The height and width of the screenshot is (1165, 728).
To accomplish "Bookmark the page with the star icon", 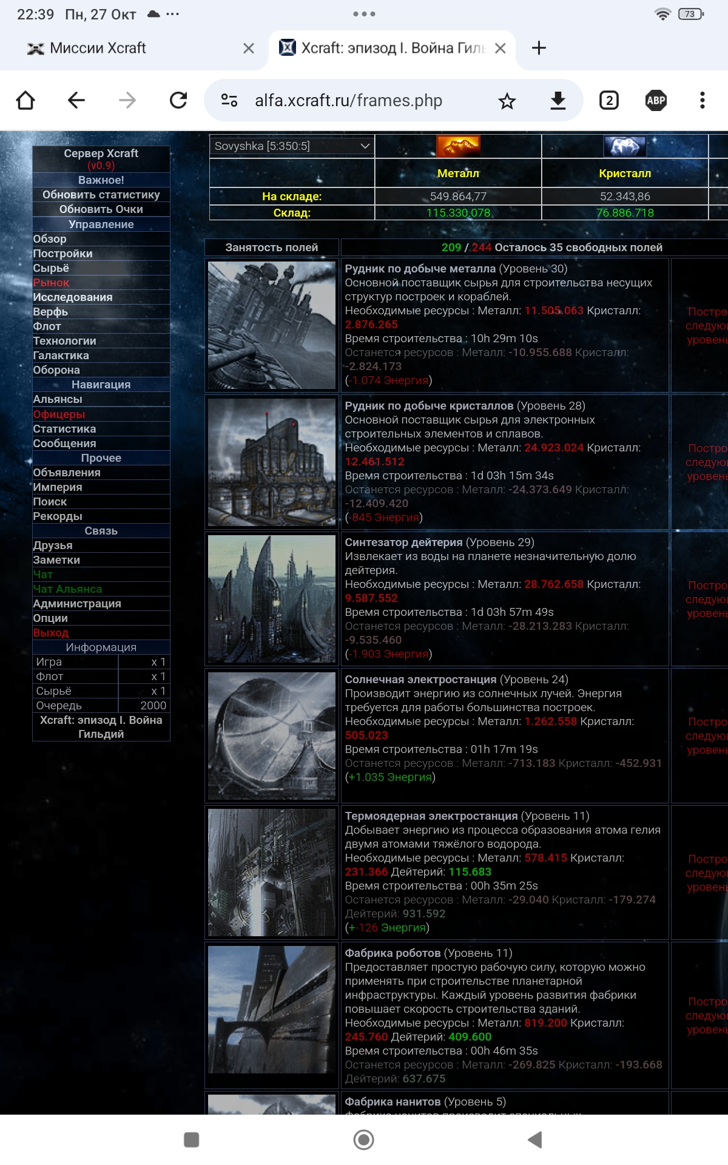I will (507, 101).
